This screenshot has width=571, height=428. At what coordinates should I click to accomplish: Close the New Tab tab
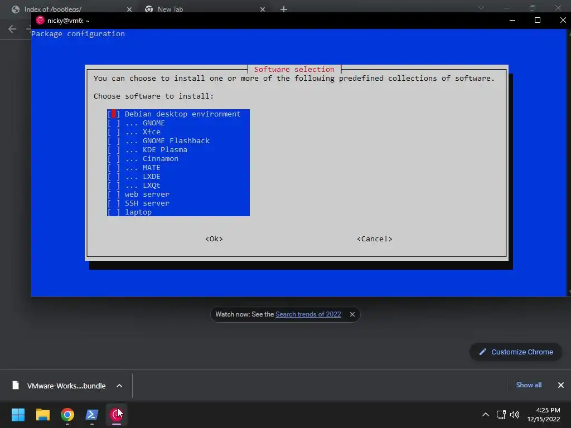[263, 9]
